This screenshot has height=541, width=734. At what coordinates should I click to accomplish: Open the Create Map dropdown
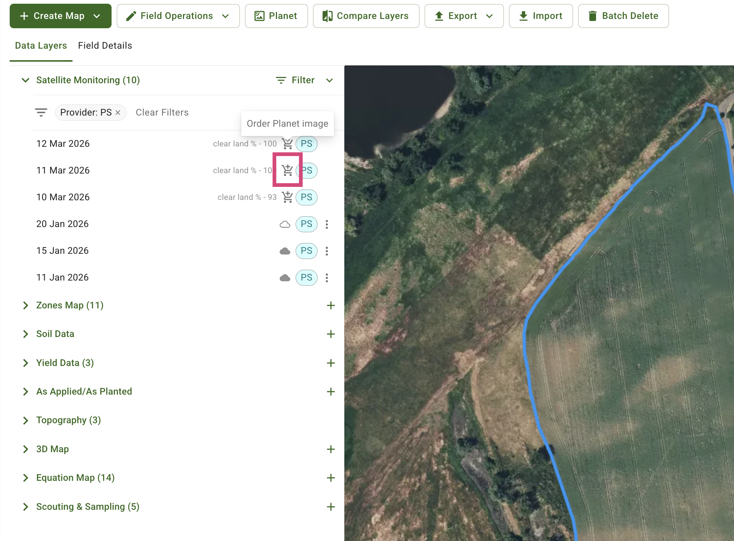pyautogui.click(x=60, y=16)
